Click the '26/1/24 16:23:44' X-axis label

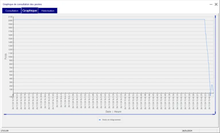click(x=49, y=102)
